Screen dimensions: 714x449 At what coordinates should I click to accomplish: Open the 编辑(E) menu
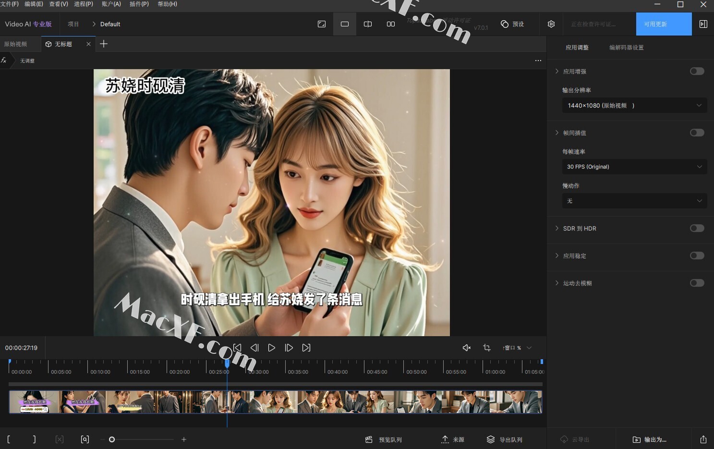point(34,4)
